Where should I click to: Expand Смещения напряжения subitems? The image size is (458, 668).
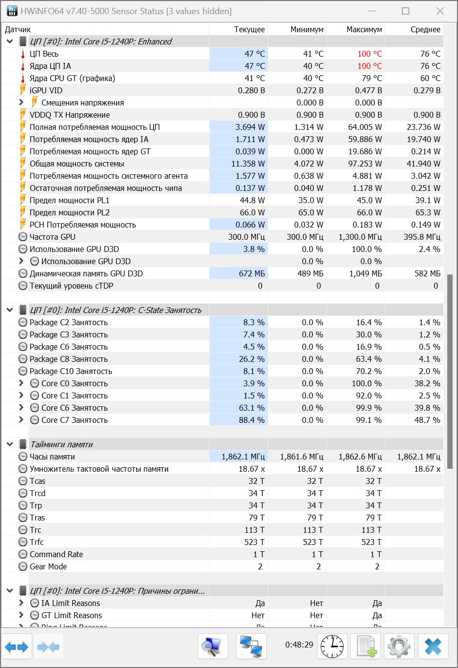pyautogui.click(x=21, y=103)
